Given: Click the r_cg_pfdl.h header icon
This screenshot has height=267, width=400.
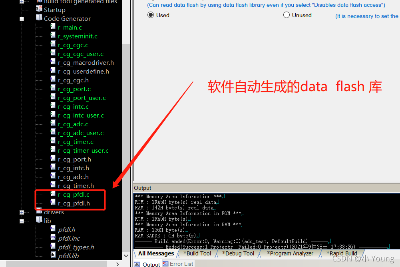Looking at the screenshot, I should (53, 202).
